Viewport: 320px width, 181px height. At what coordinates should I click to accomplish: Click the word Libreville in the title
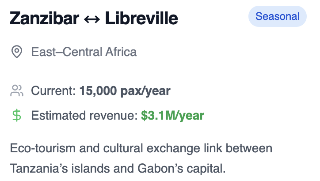141,18
